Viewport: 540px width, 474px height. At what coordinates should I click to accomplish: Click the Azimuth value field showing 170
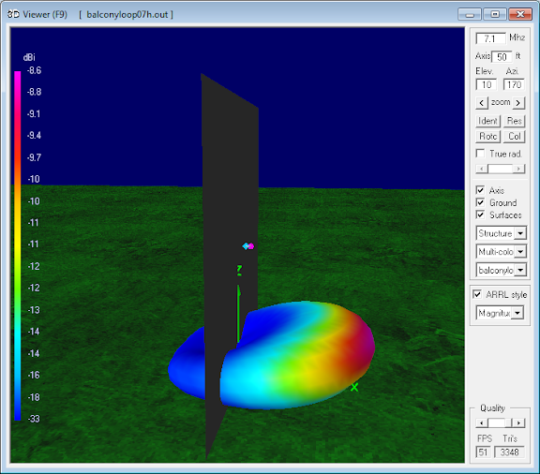click(x=514, y=84)
